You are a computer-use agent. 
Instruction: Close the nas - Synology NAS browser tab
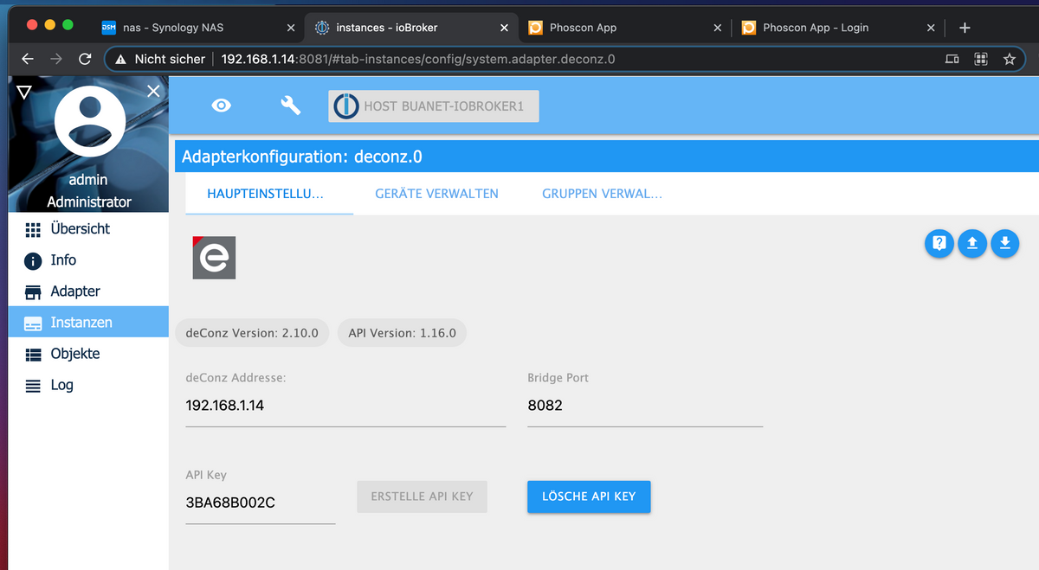click(x=291, y=28)
